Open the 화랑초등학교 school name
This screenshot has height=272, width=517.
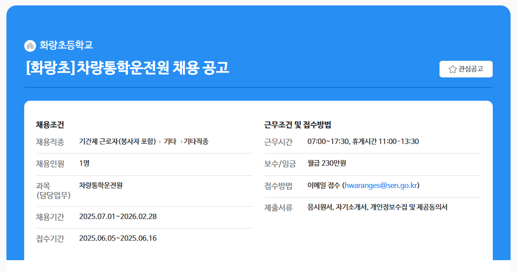[x=66, y=45]
